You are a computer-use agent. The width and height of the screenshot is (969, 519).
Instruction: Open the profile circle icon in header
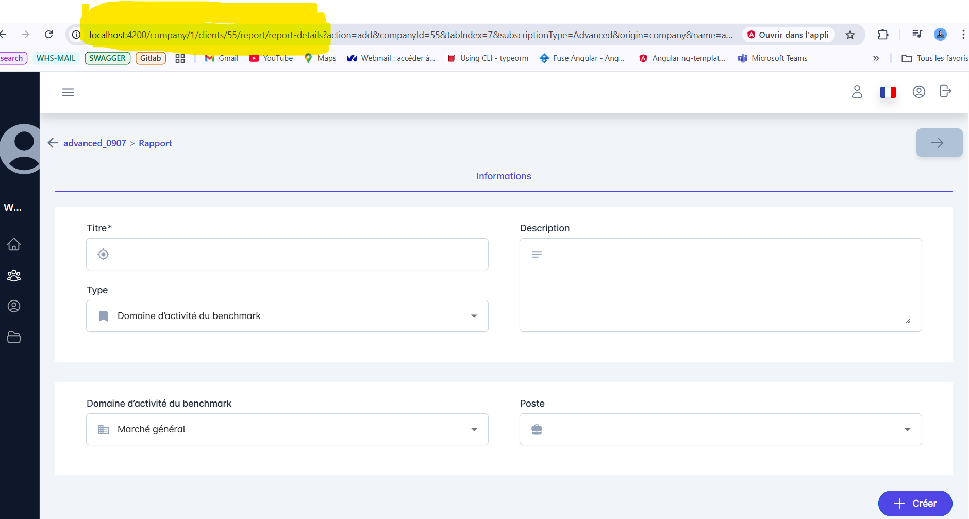[918, 92]
